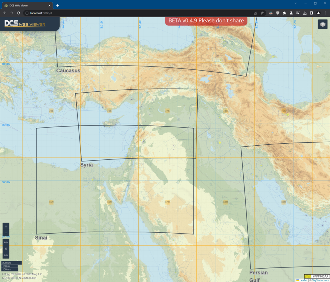Open the Chrome three-dot menu
The image size is (330, 282).
[325, 13]
